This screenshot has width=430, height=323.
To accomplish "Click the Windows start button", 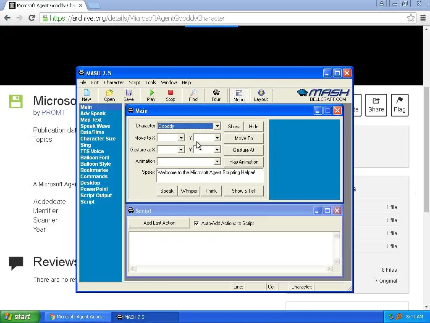I will click(x=20, y=317).
